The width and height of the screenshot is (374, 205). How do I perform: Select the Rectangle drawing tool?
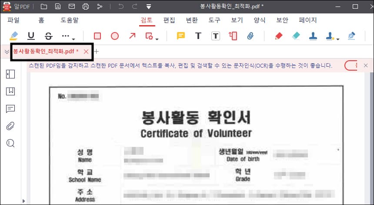click(97, 36)
